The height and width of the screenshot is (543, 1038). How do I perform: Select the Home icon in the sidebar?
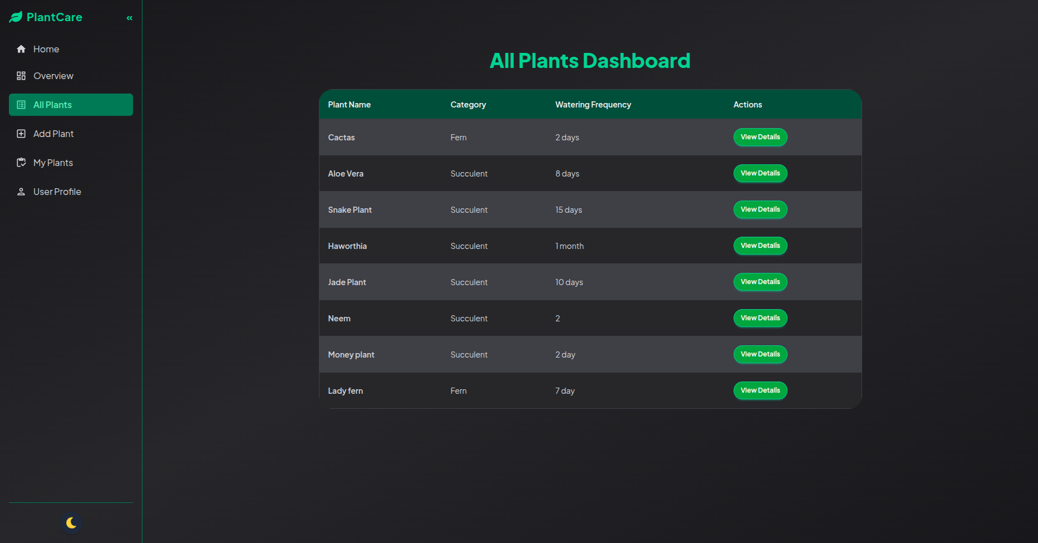tap(21, 49)
